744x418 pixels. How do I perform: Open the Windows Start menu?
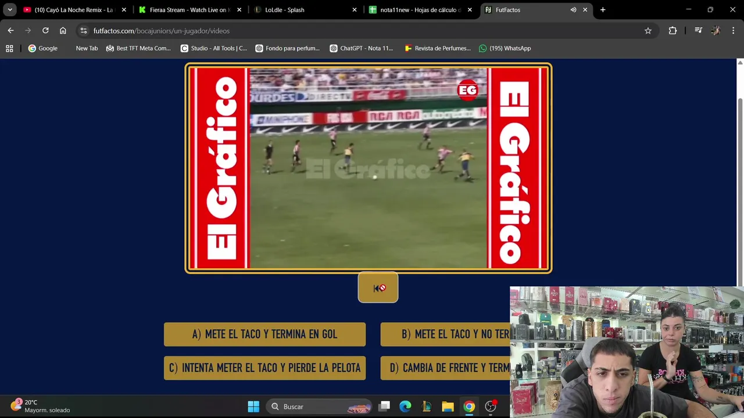(253, 406)
